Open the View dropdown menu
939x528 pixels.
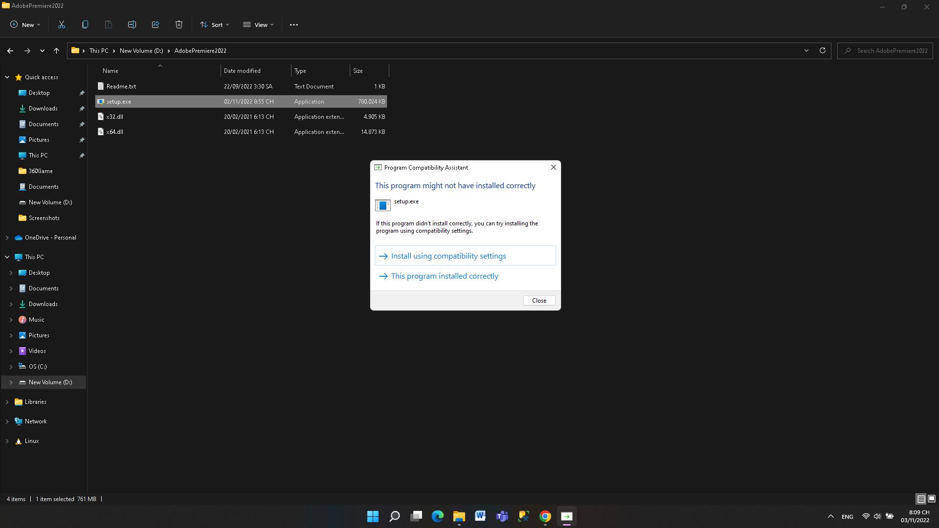tap(258, 24)
